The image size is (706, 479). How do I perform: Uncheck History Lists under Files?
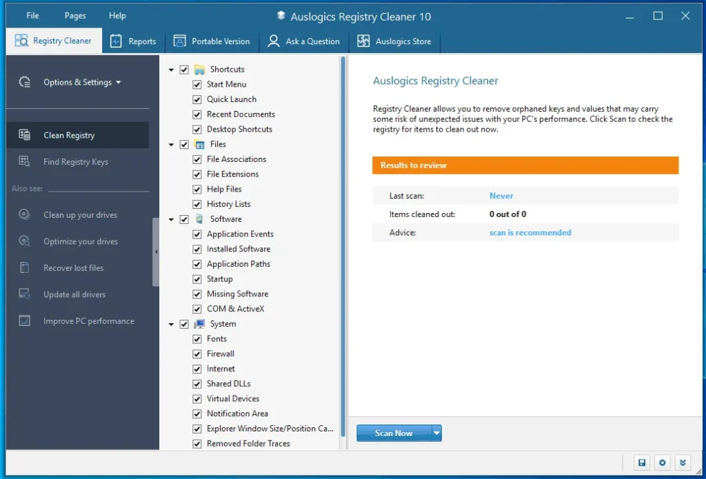197,204
